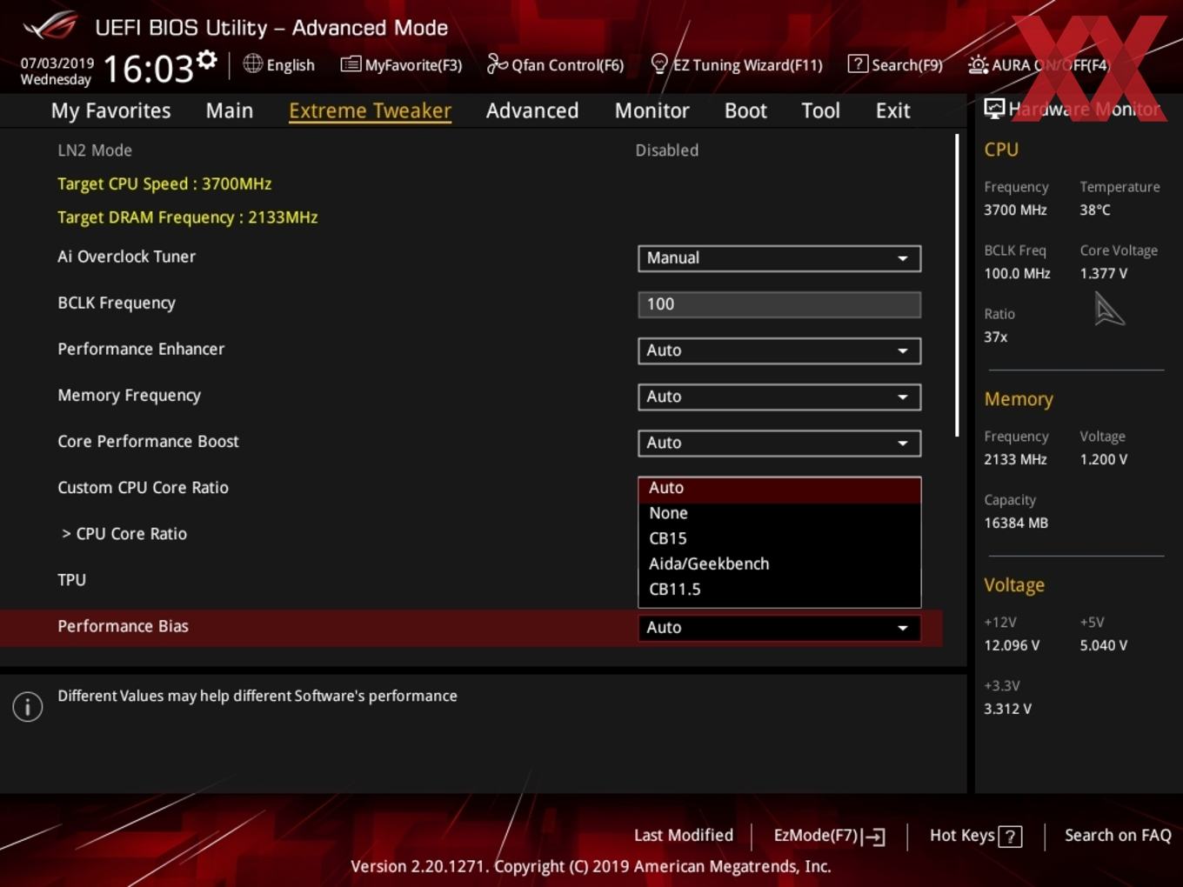Click Target CPU Speed : 3700MHz text
Image resolution: width=1183 pixels, height=887 pixels.
164,184
